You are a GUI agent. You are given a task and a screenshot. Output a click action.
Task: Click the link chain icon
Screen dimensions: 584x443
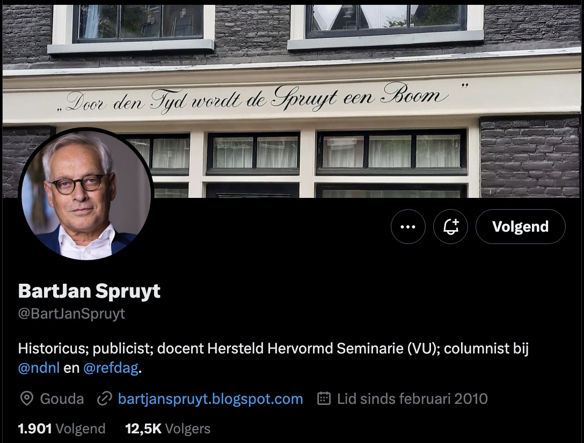click(104, 398)
